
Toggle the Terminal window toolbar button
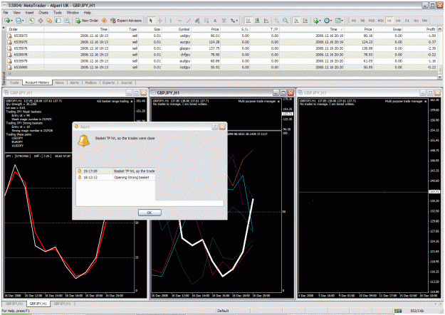[58, 21]
